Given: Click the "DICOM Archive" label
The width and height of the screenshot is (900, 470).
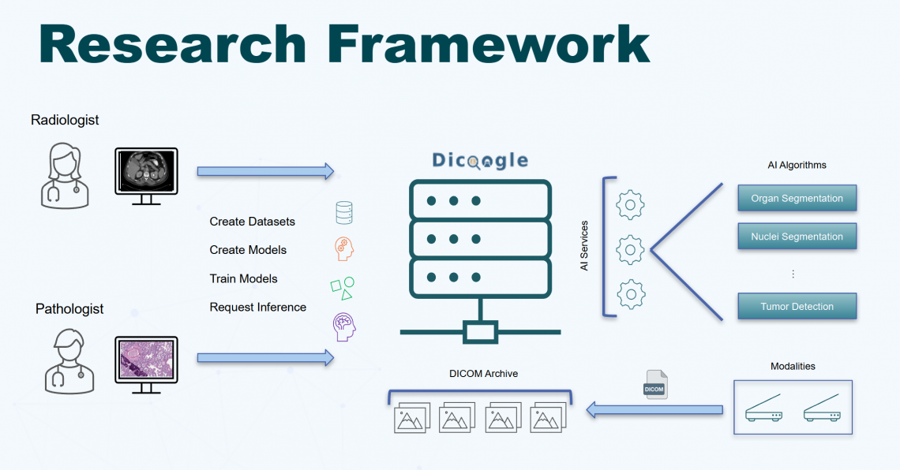Looking at the screenshot, I should point(483,374).
